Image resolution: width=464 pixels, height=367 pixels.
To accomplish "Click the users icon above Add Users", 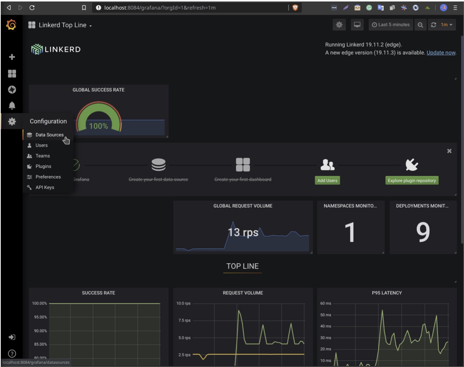I will [x=328, y=165].
